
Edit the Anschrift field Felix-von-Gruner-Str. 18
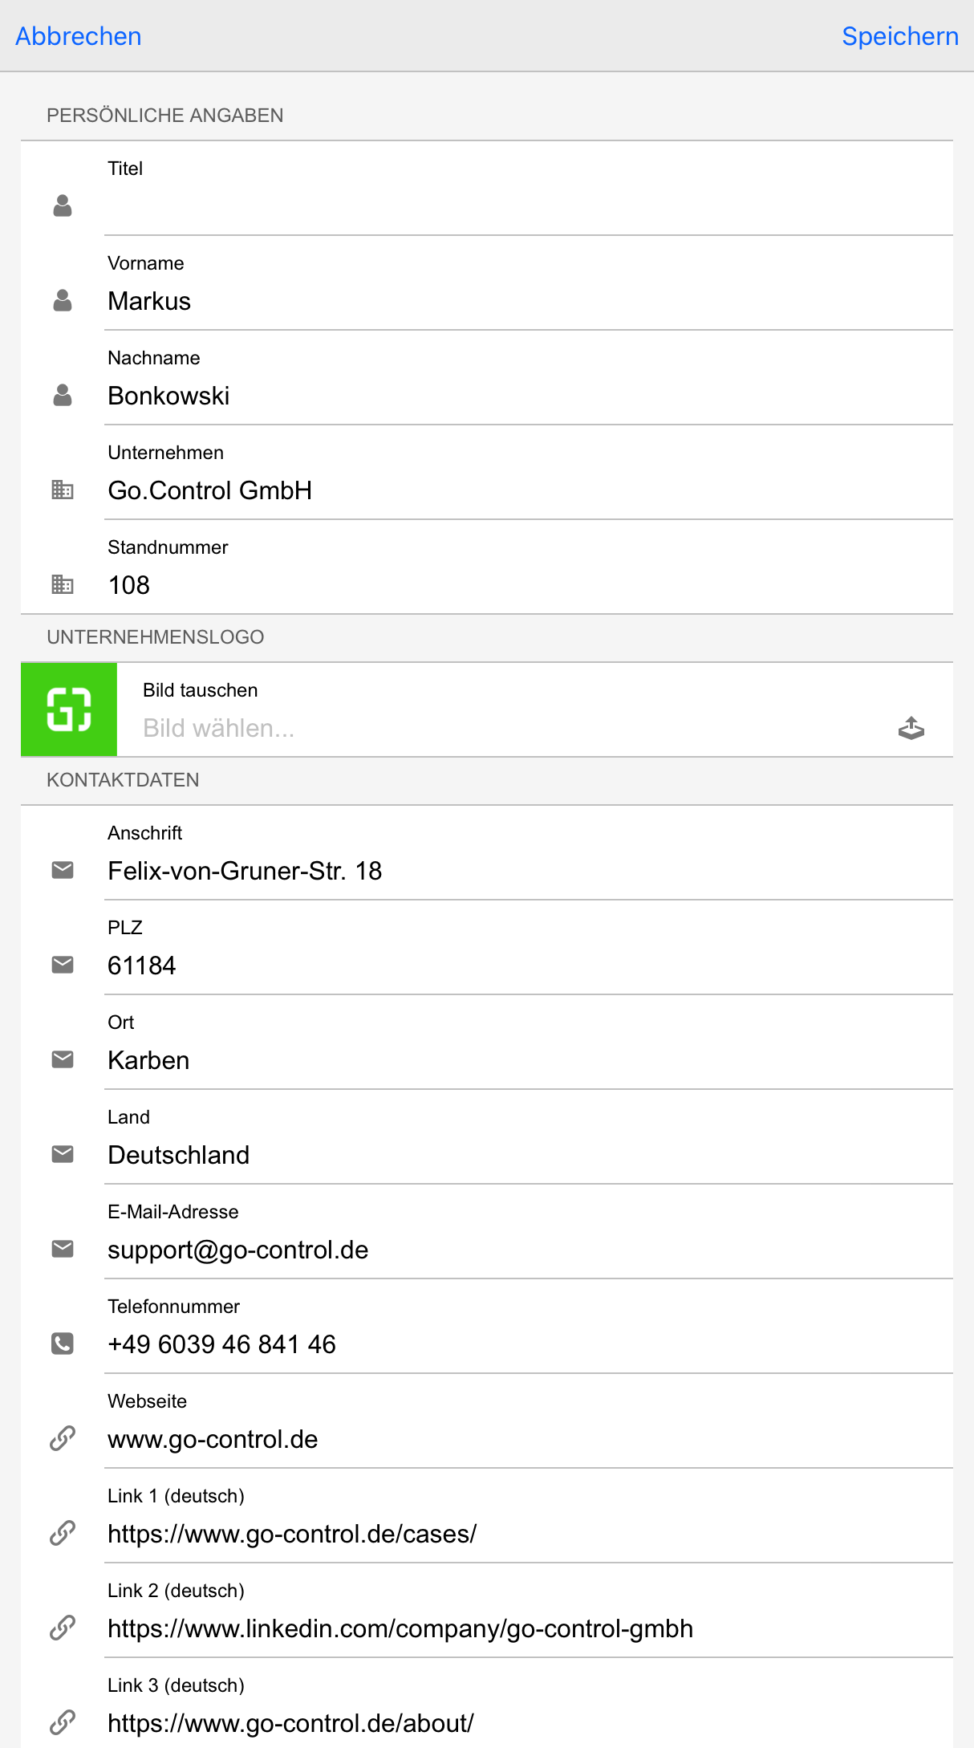click(x=529, y=871)
